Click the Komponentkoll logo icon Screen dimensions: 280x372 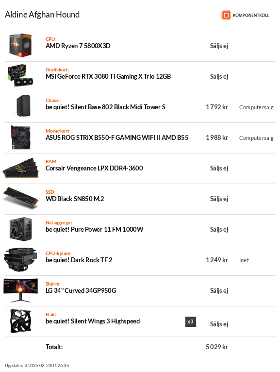click(226, 15)
